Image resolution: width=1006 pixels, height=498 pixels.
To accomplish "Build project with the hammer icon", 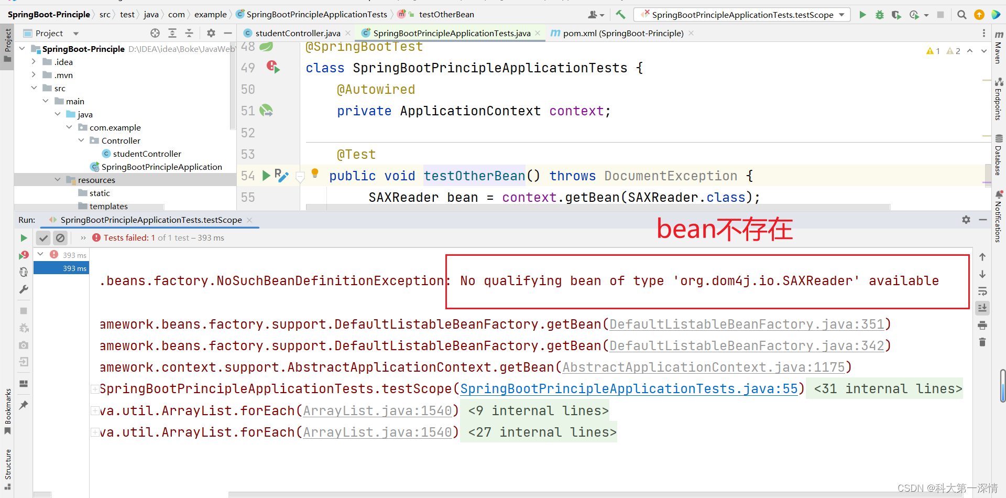I will tap(620, 15).
